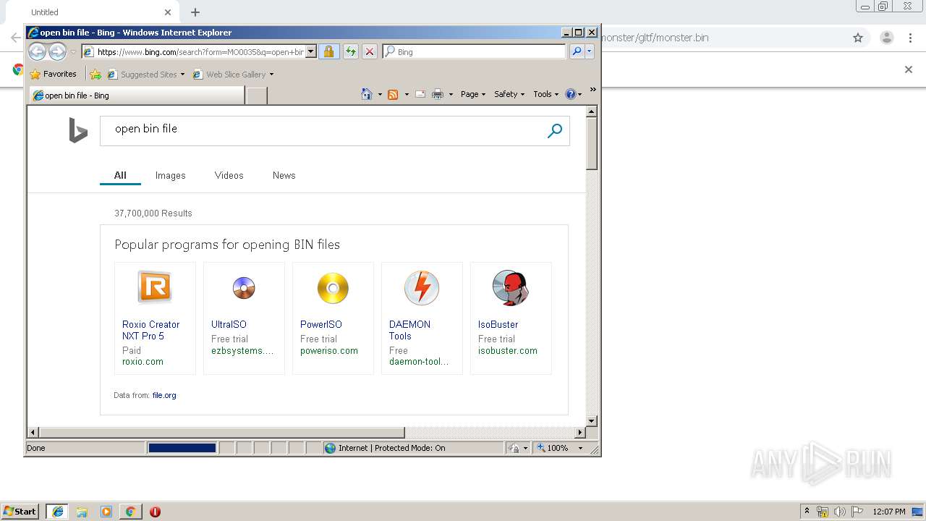Click the Read Mail envelope icon
Viewport: 926px width, 521px height.
coord(420,94)
